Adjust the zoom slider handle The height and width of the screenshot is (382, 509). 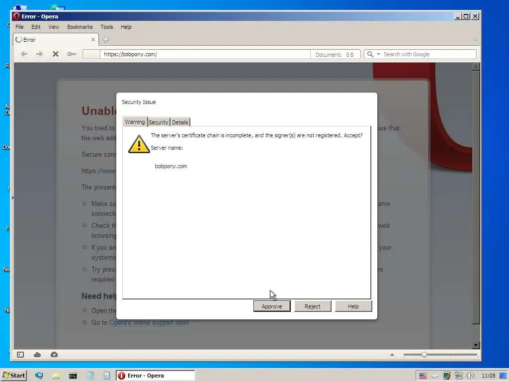[424, 355]
